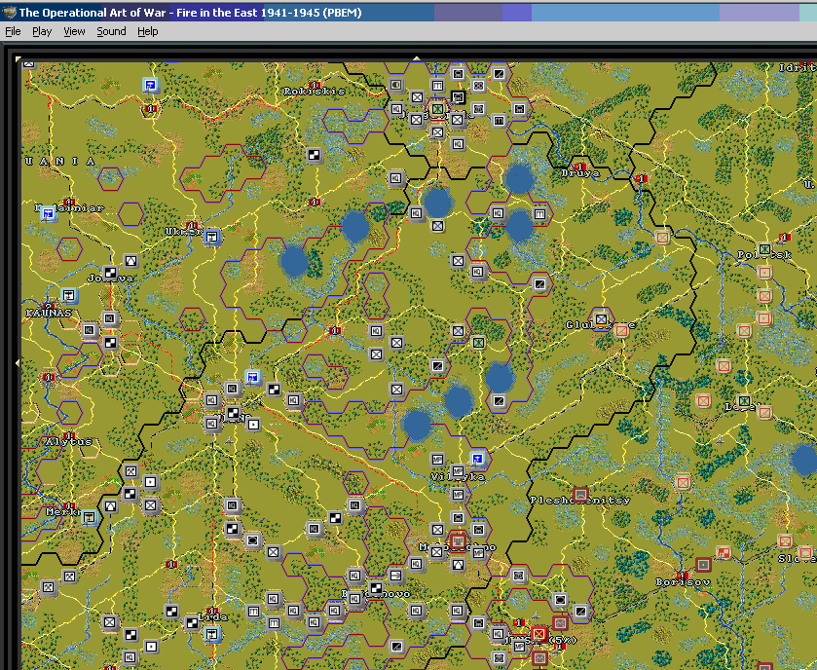
Task: Select the light-blue unit beside Merkine
Action: coord(90,517)
